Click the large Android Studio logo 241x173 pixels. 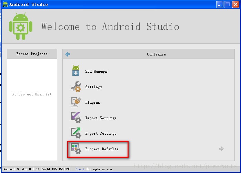21,26
